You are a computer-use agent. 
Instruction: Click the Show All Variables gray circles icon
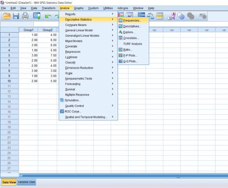coord(190,16)
